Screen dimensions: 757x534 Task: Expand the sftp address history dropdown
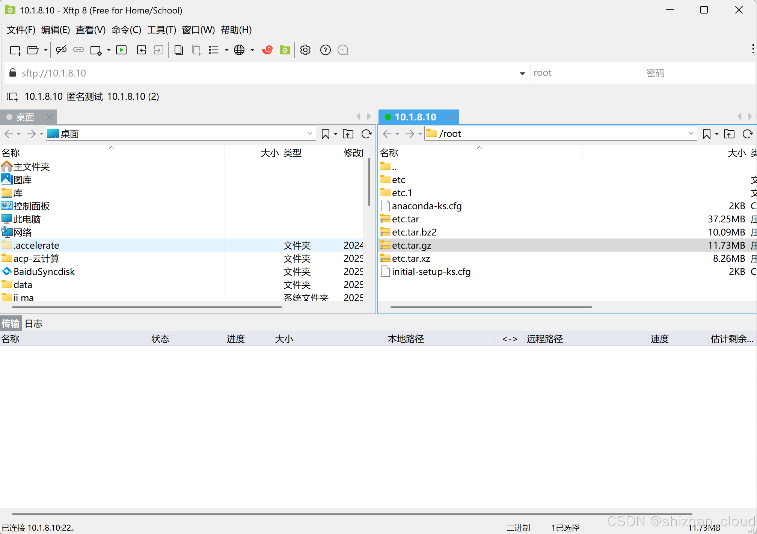pyautogui.click(x=522, y=73)
